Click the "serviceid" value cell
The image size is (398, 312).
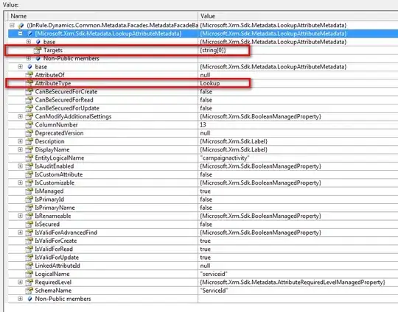pyautogui.click(x=214, y=274)
